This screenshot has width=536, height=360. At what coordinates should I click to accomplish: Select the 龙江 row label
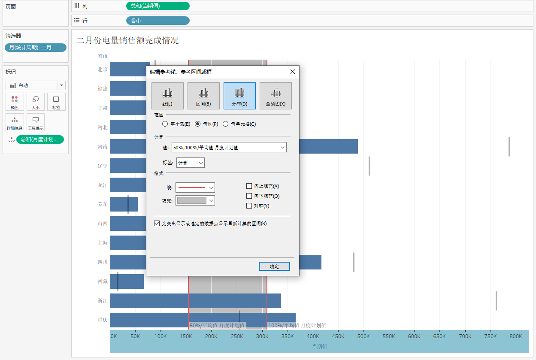point(103,185)
